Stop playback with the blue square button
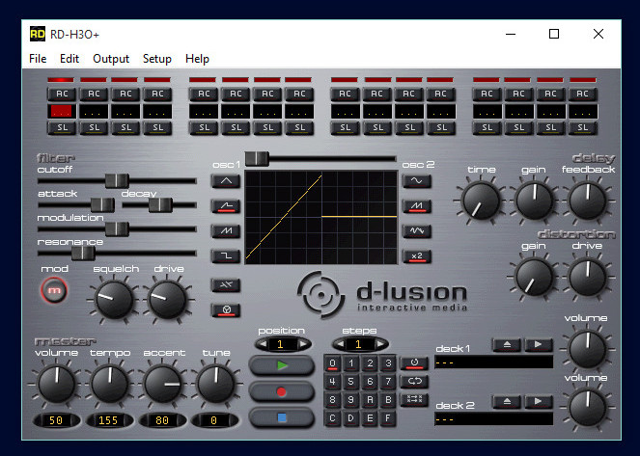This screenshot has width=640, height=456. (282, 417)
